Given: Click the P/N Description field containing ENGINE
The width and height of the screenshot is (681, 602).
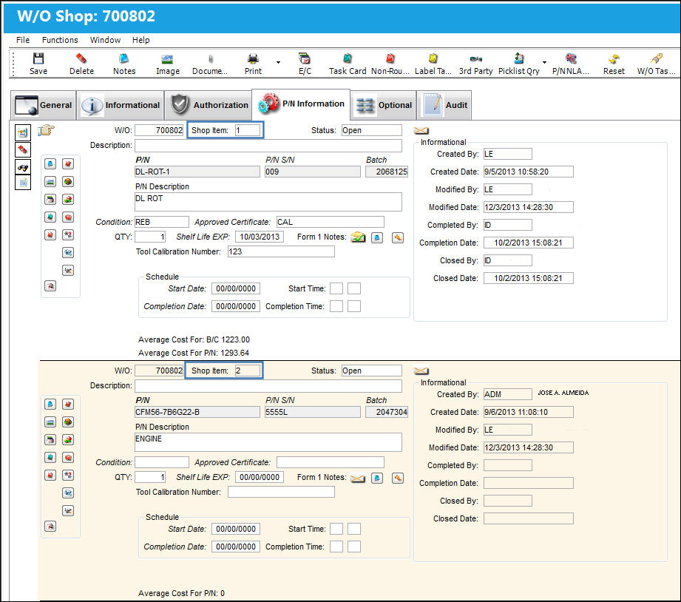Looking at the screenshot, I should click(x=268, y=442).
